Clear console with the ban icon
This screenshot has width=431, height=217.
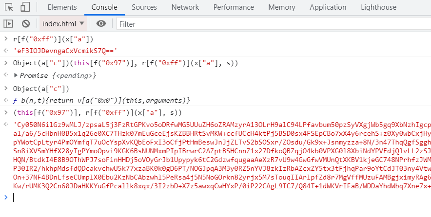pyautogui.click(x=26, y=24)
